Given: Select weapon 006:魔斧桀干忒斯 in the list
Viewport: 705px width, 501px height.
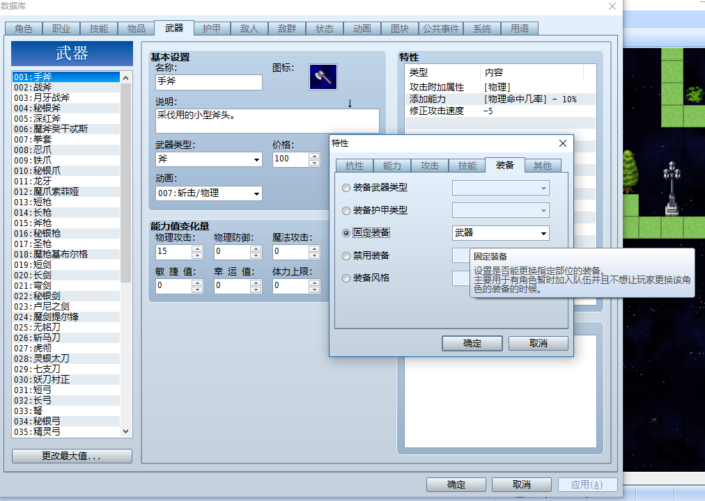Looking at the screenshot, I should [x=66, y=129].
